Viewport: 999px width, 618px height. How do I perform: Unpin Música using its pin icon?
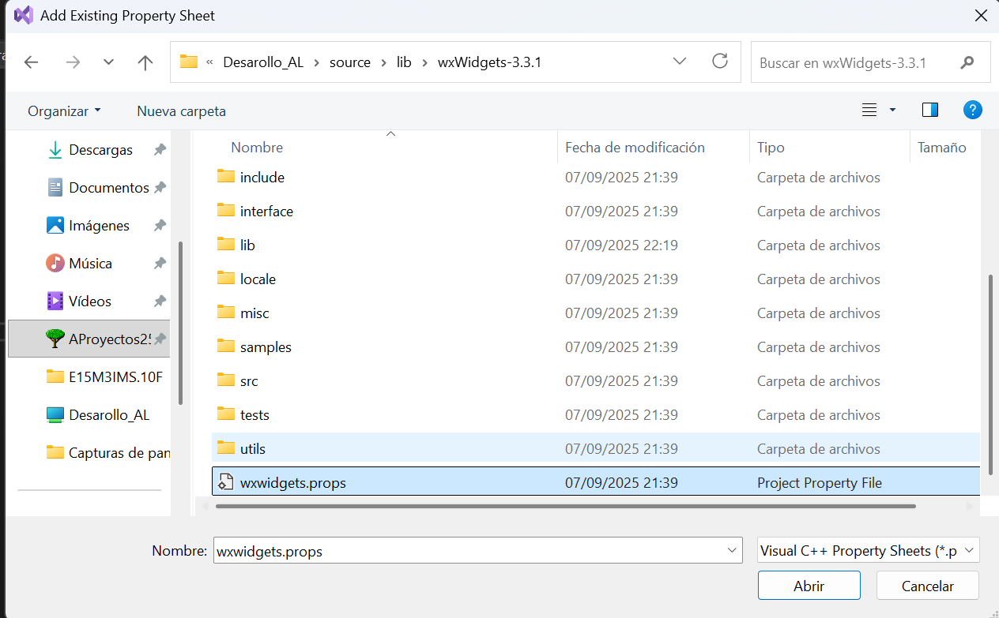click(x=160, y=263)
